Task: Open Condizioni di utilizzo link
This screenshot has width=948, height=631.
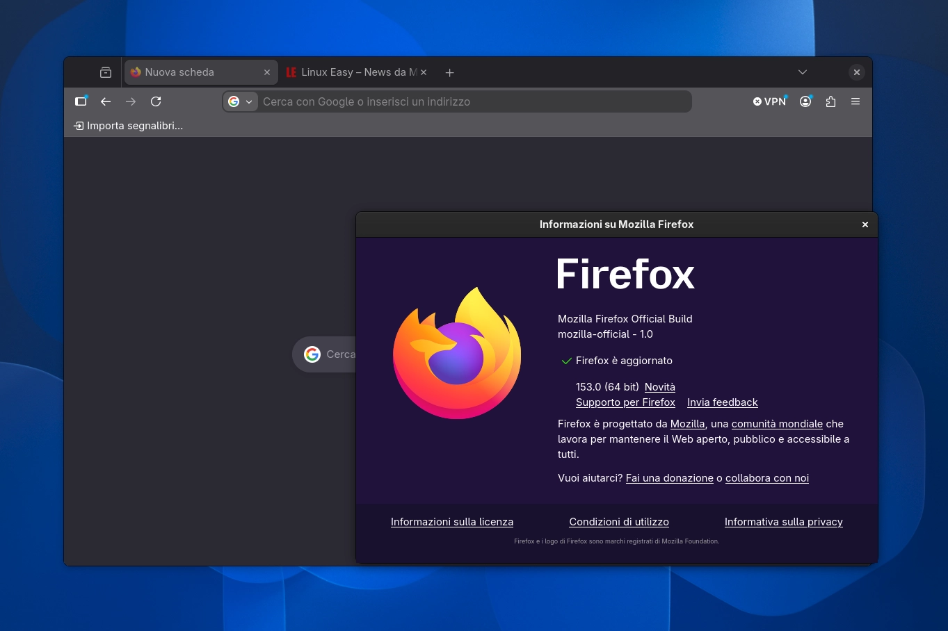Action: tap(619, 522)
